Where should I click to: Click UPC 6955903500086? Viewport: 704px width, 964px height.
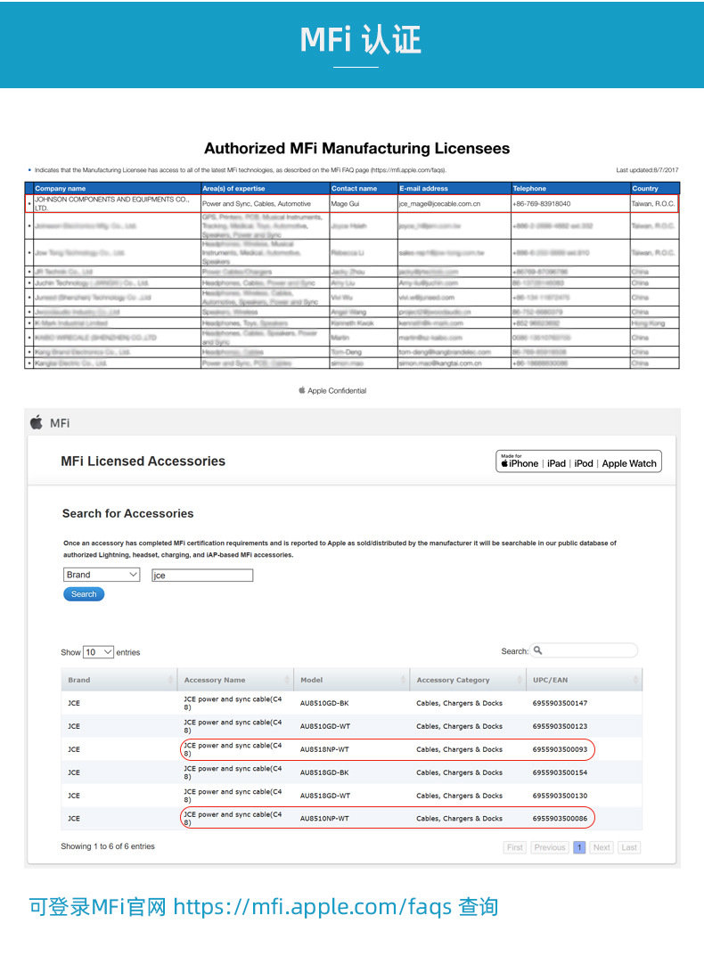[561, 819]
